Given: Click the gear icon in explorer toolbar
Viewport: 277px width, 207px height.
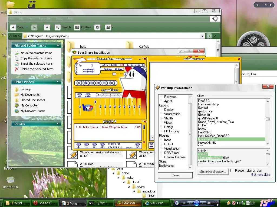Looking at the screenshot, I should 97,27.
